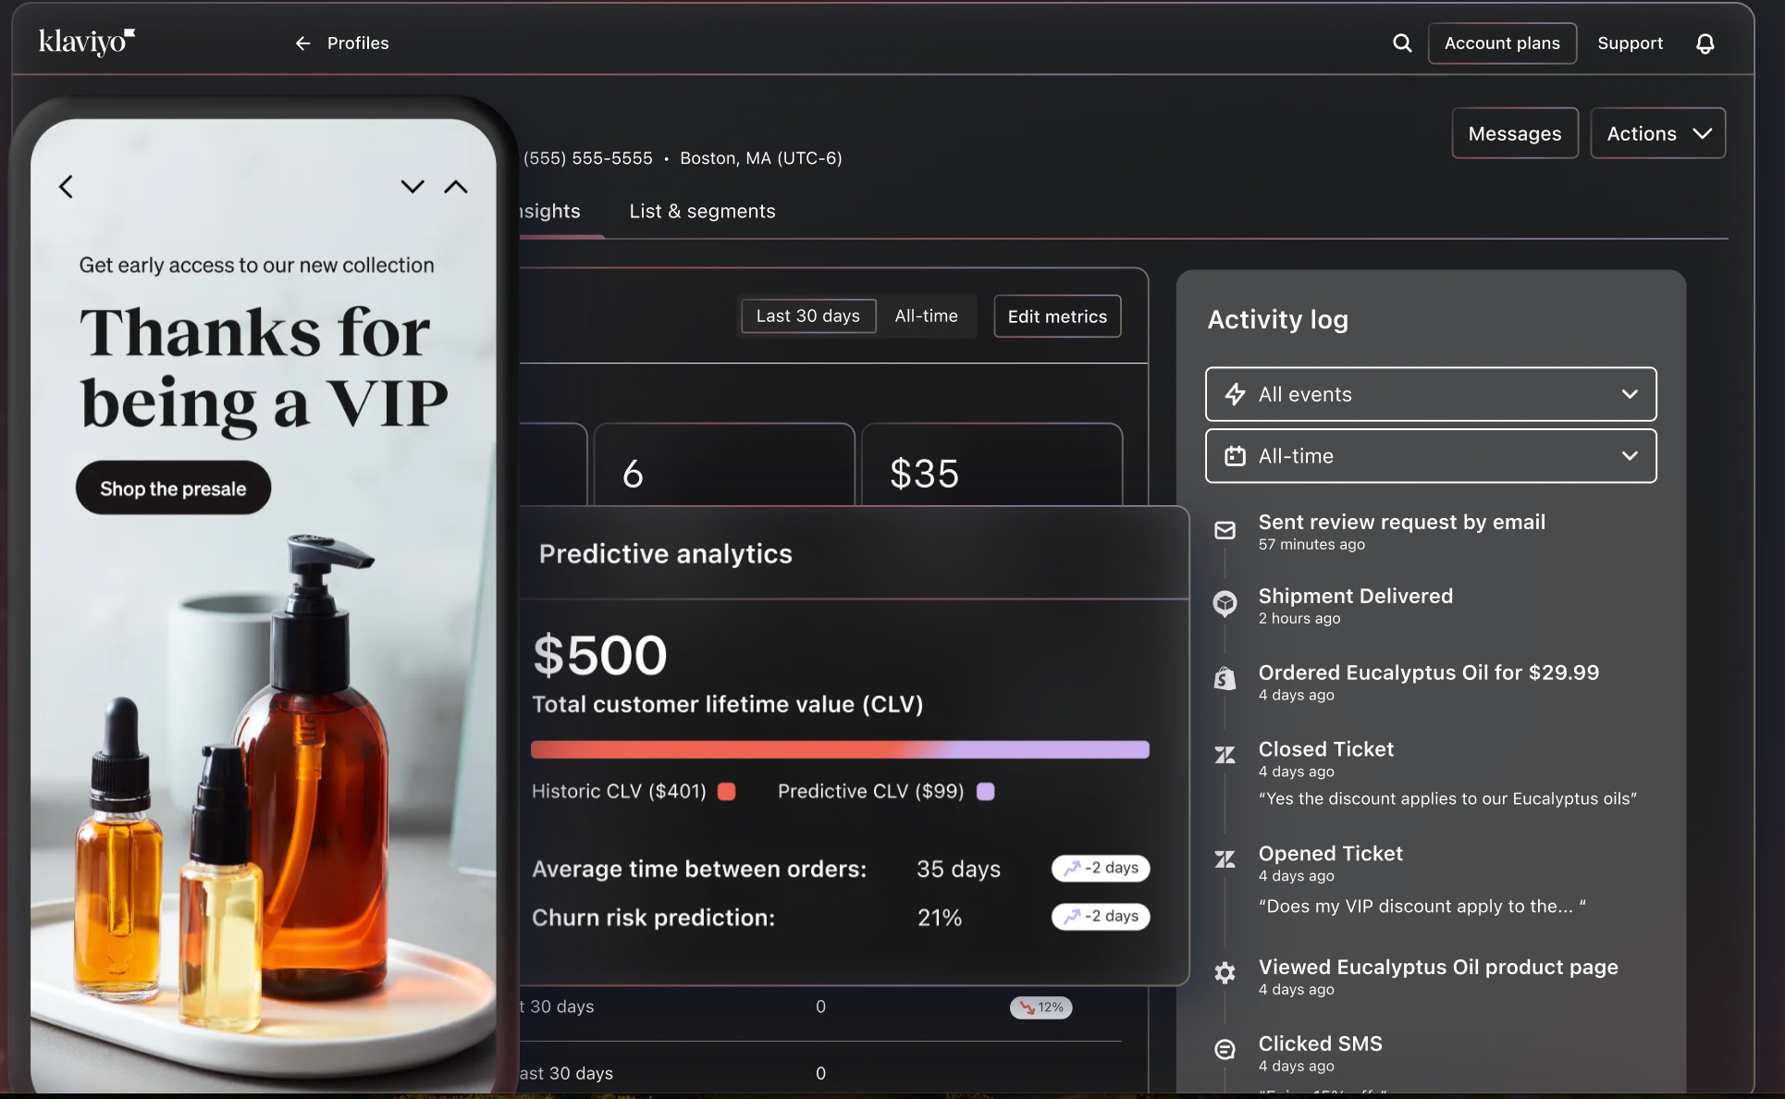Click the Zendesk icon beside Closed Ticket

(1225, 755)
